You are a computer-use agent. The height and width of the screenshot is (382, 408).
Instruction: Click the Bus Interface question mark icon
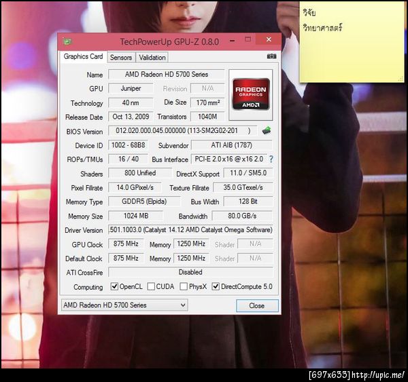tap(271, 159)
